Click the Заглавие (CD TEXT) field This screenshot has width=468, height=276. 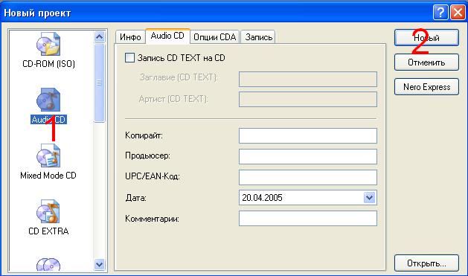(308, 79)
